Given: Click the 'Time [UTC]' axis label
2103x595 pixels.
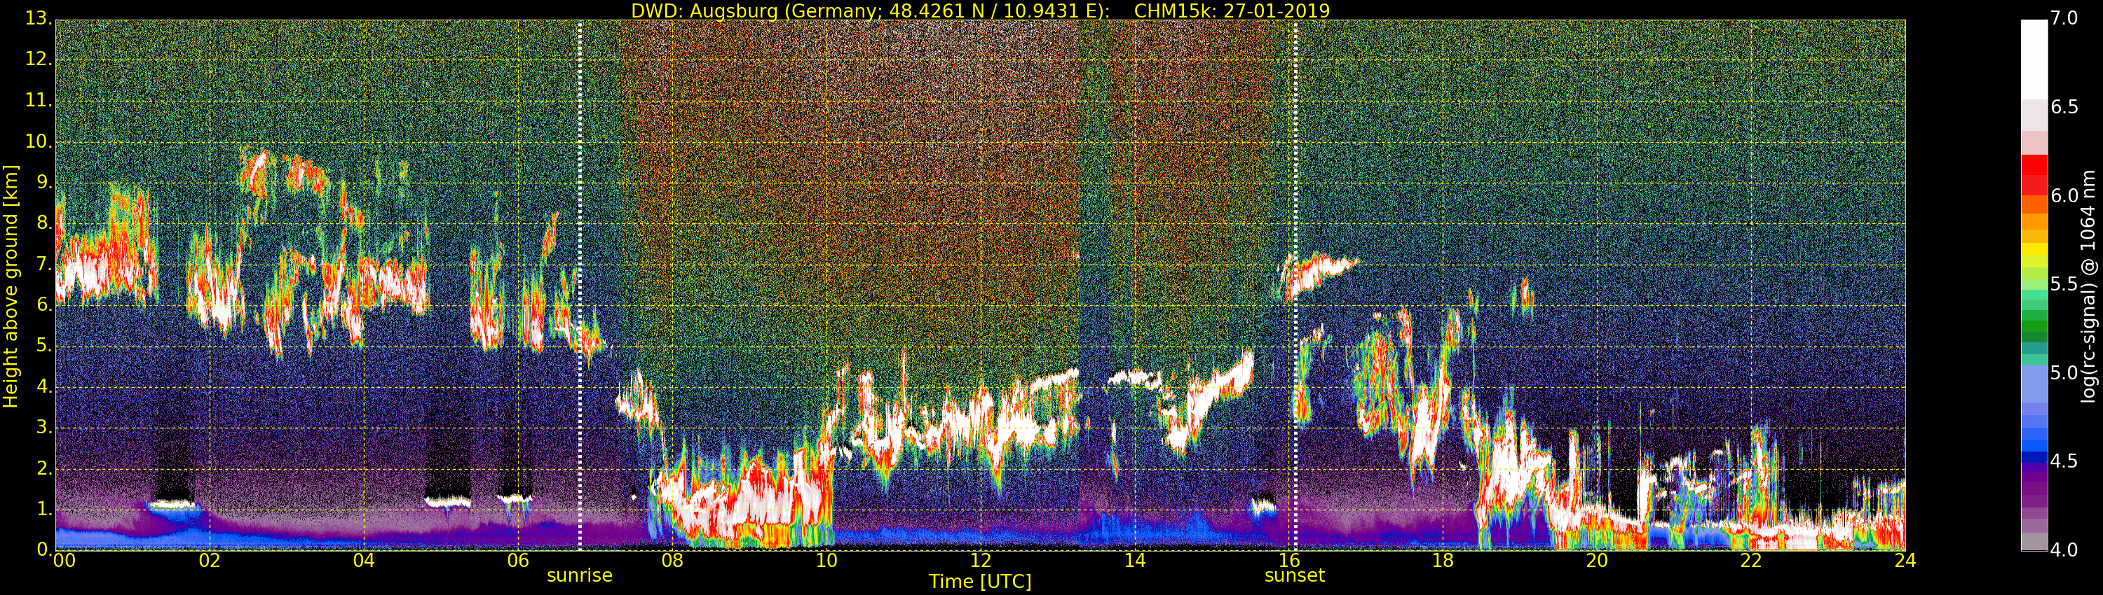Looking at the screenshot, I should 980,581.
